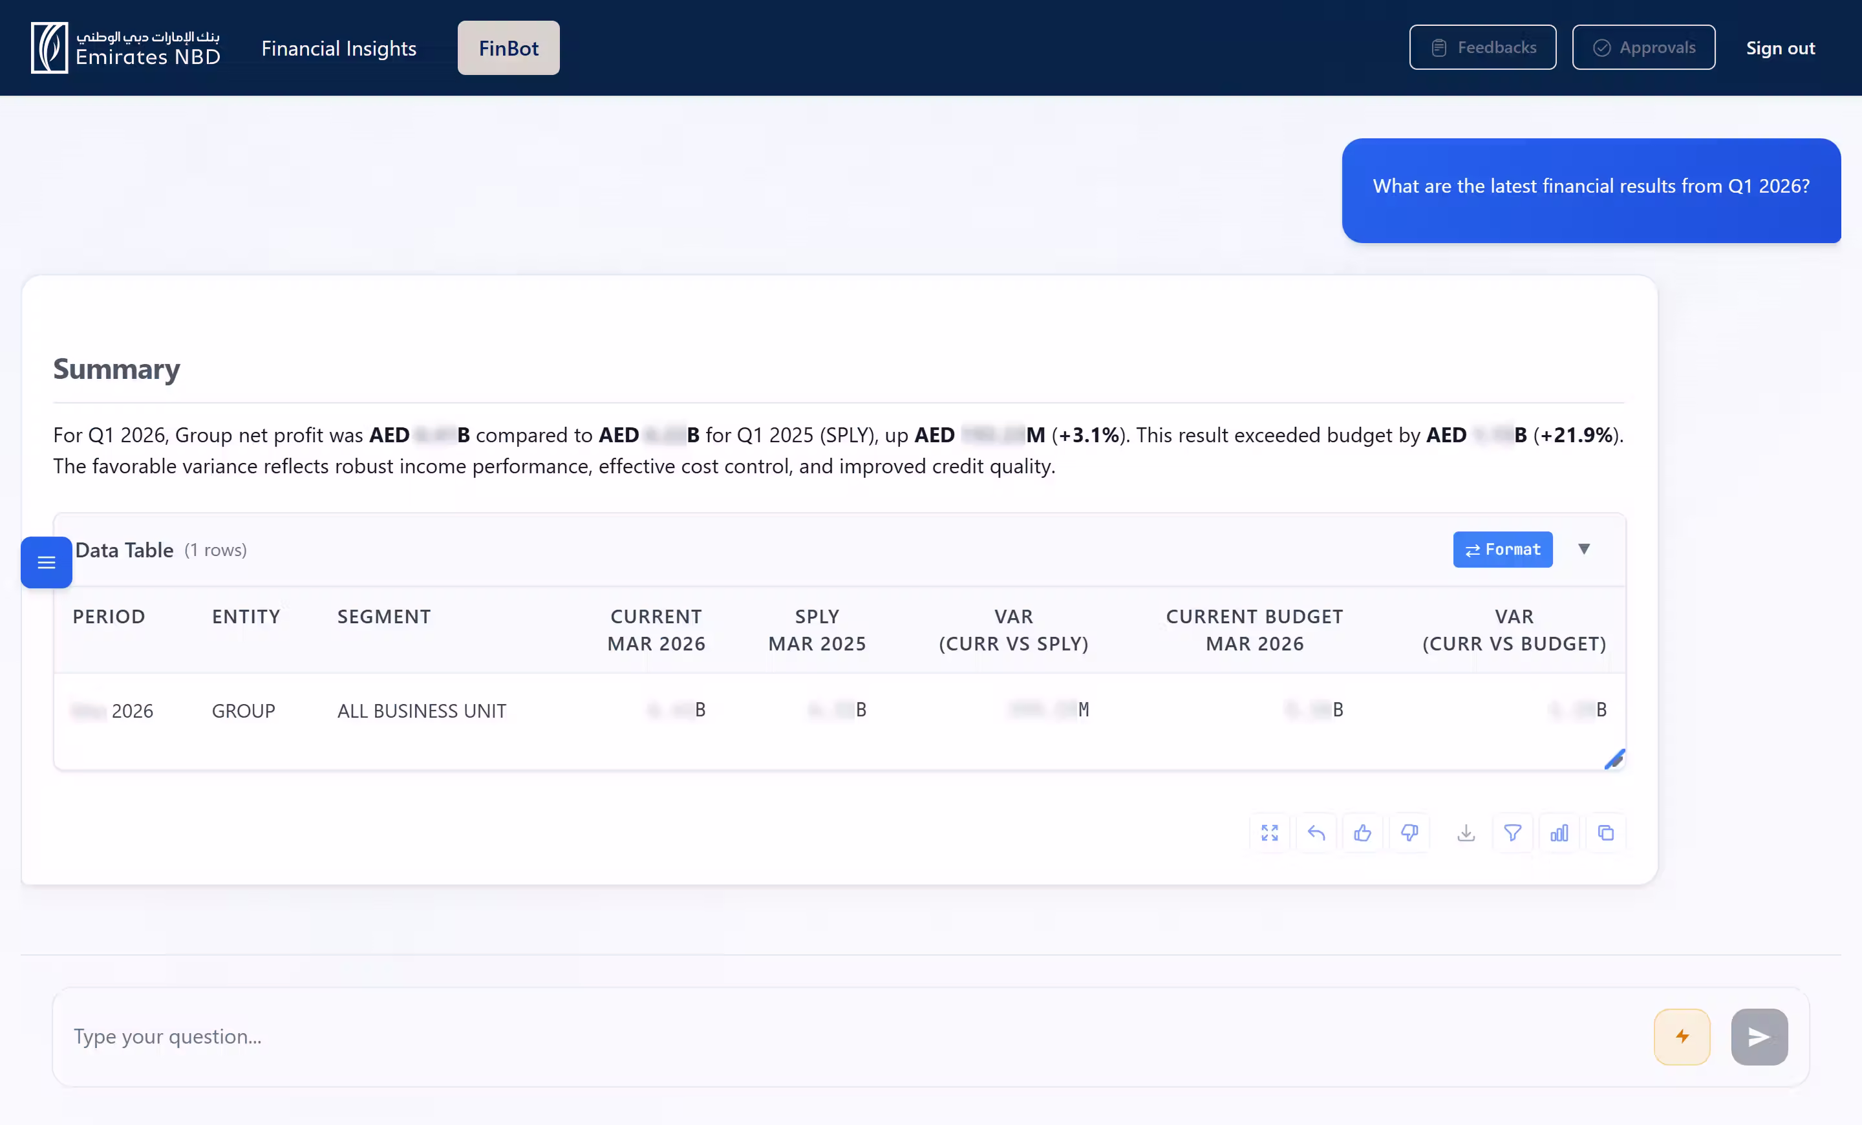Screen dimensions: 1862x1125
Task: Click the CURRENT BUDGET MAR 2026 header
Action: click(1254, 630)
